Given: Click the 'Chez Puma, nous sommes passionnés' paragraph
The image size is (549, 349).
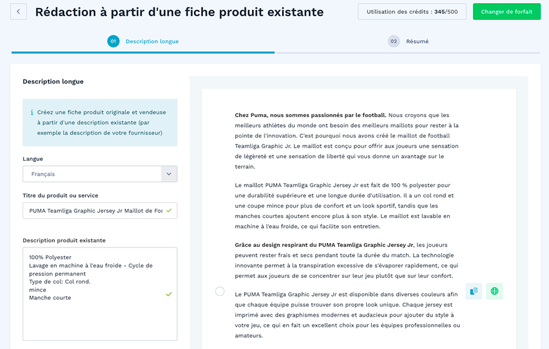Looking at the screenshot, I should (347, 141).
